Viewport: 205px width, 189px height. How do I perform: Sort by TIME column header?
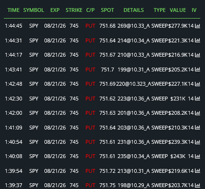(13, 10)
